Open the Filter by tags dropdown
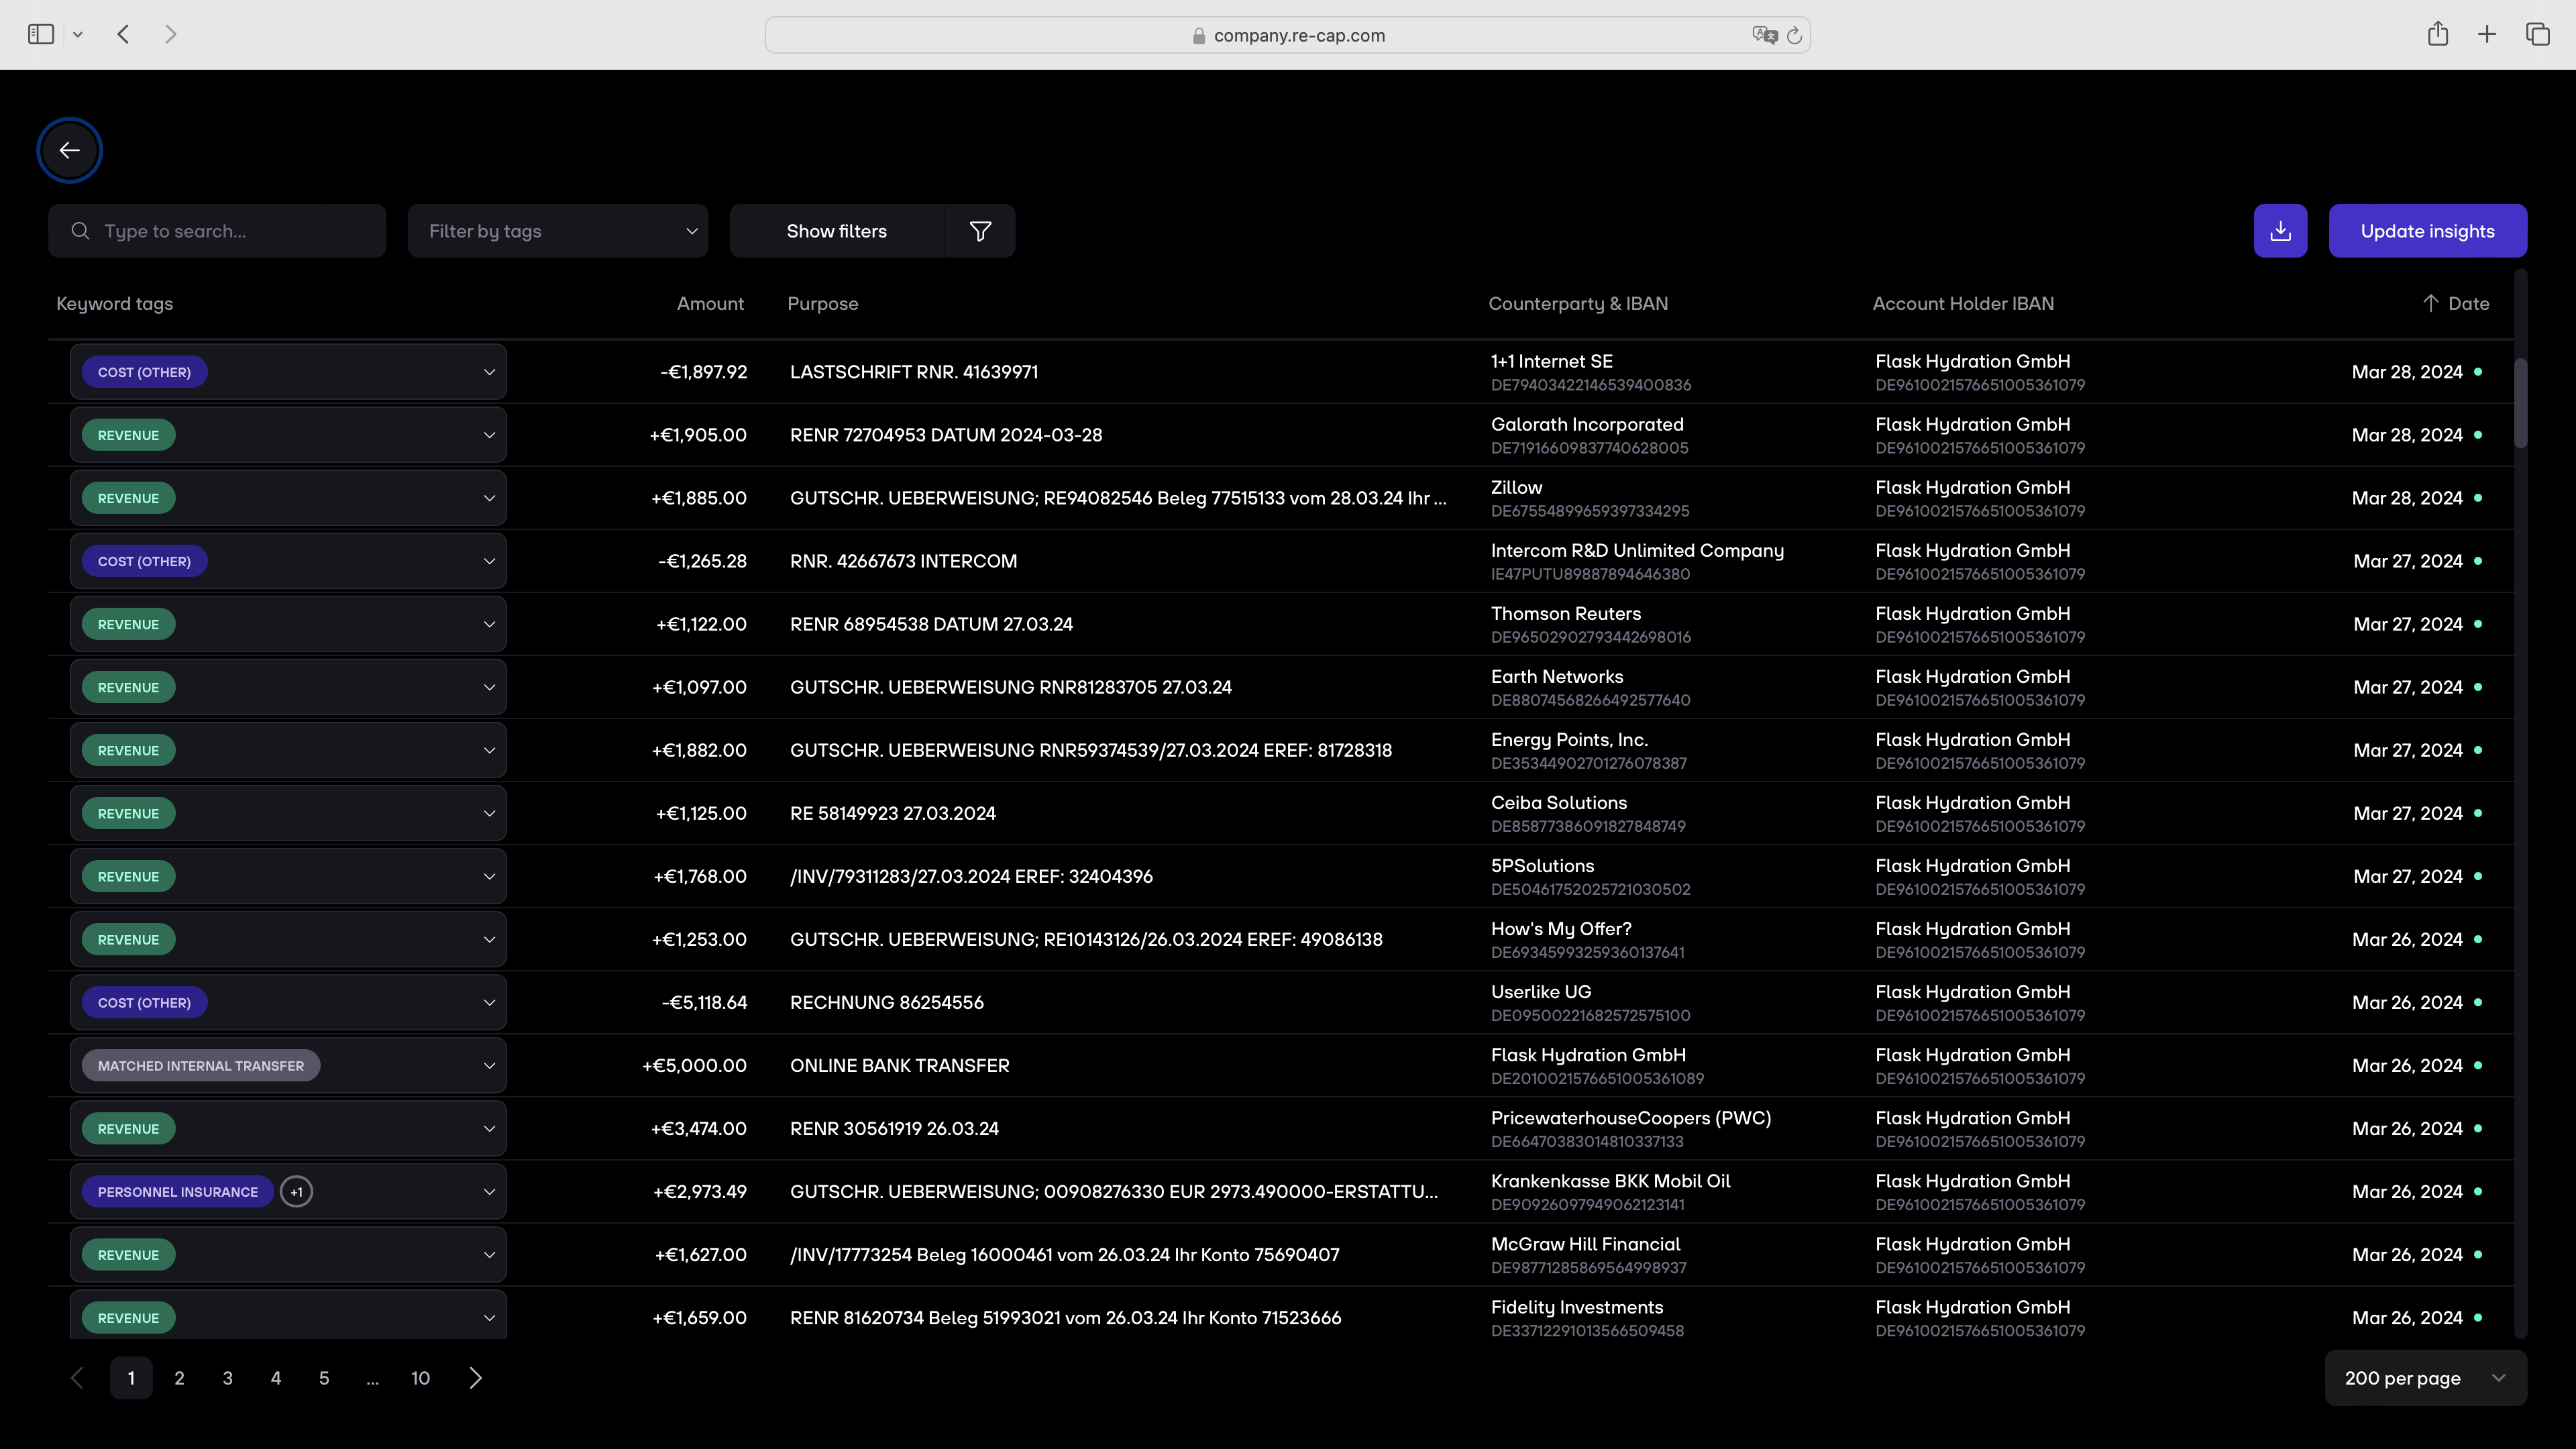2576x1449 pixels. 558,231
